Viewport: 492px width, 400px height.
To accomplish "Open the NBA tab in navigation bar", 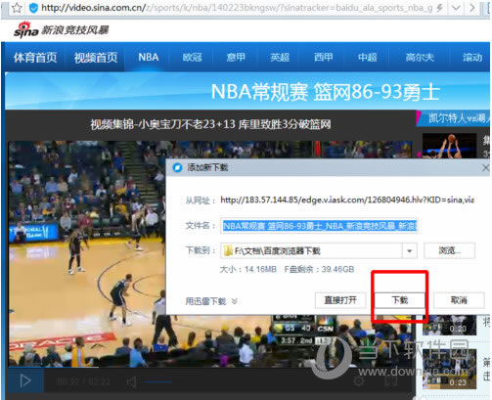I will (x=149, y=58).
